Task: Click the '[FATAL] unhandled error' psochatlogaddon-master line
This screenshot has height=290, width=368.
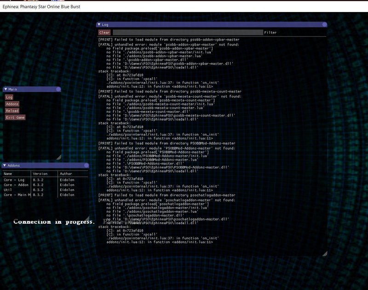Action: 167,200
